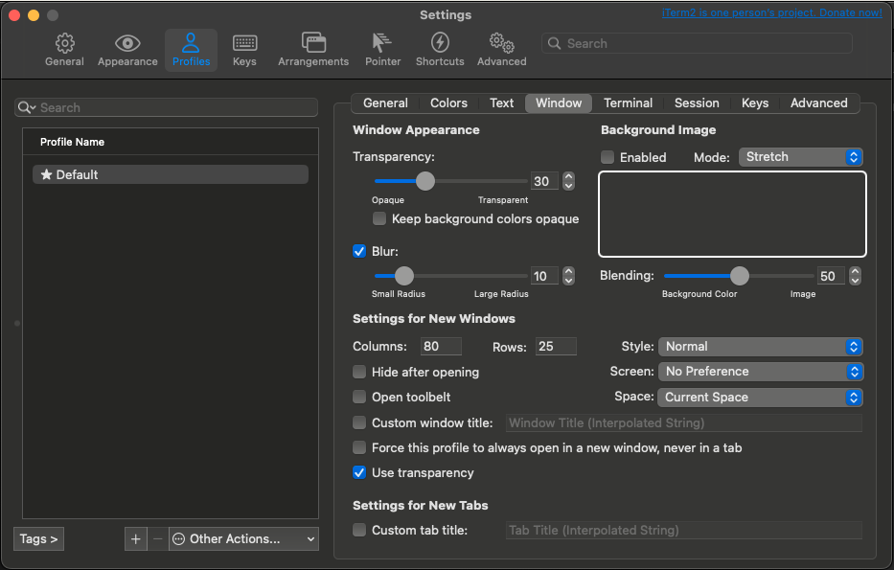Select the Window tab
Viewport: 894px width, 570px height.
pyautogui.click(x=559, y=103)
